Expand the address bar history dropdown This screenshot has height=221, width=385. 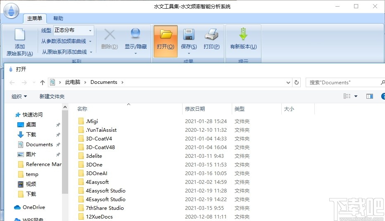288,83
